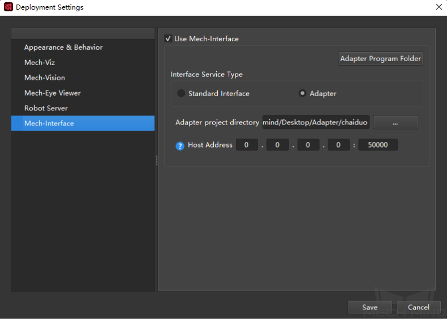Select the Adapter radio button

point(303,93)
